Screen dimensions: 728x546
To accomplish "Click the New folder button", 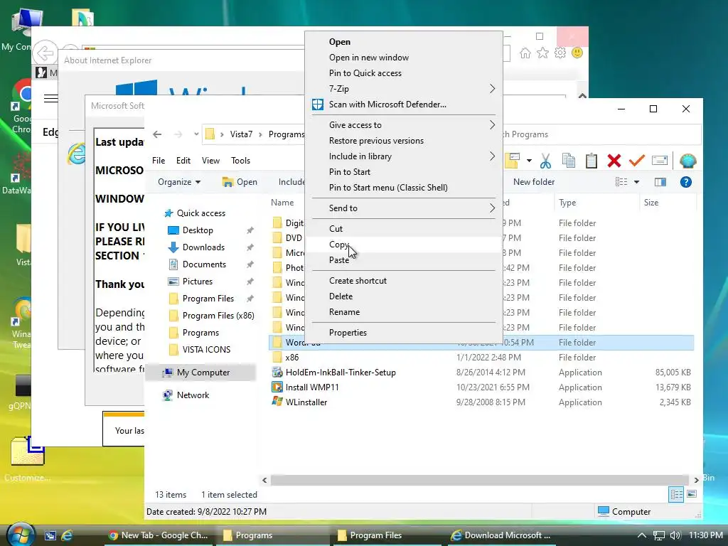I will click(x=534, y=182).
